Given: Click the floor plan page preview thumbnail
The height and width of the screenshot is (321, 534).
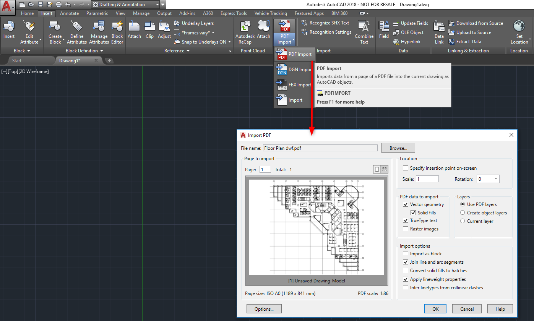Looking at the screenshot, I should click(317, 227).
